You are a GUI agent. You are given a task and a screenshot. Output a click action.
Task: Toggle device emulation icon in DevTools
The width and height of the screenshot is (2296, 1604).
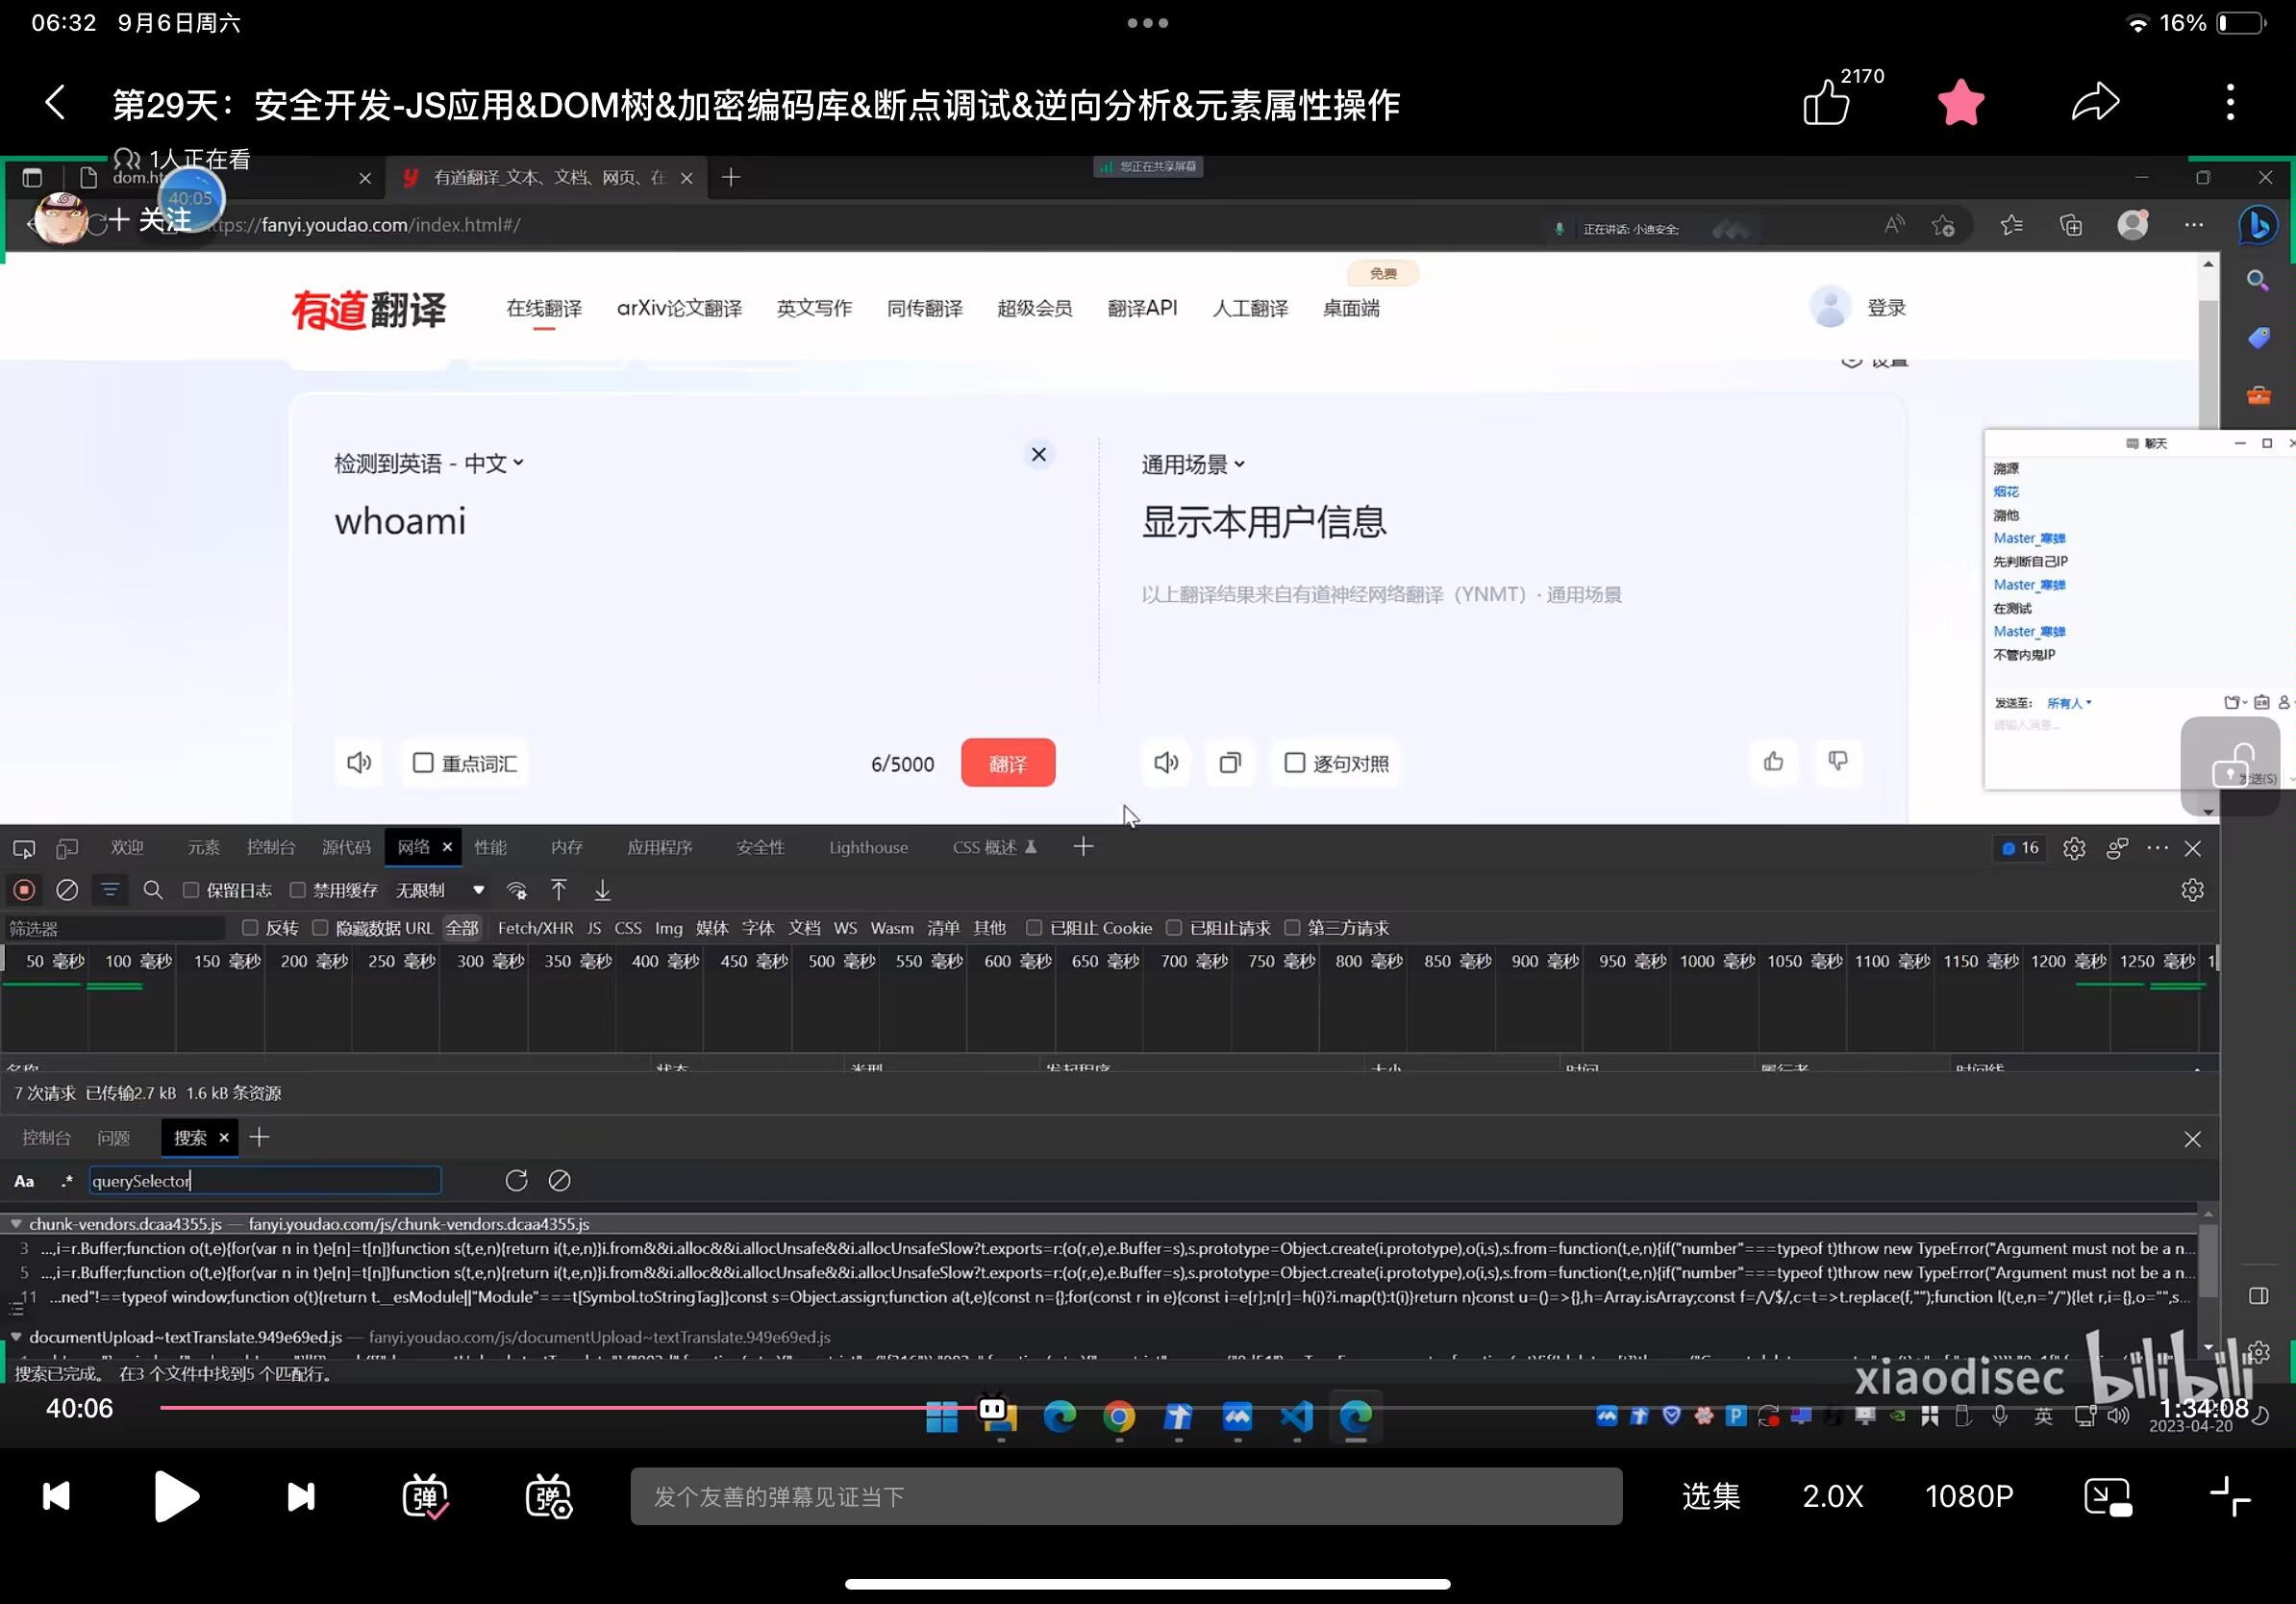67,849
